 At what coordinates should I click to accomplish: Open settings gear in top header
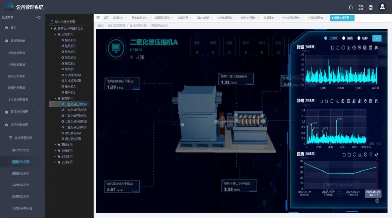coord(371,7)
